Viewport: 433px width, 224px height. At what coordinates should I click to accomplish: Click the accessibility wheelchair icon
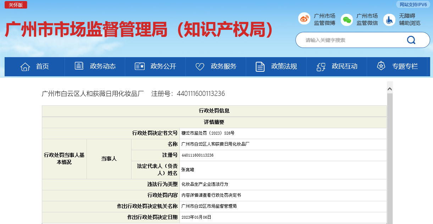[x=389, y=20]
